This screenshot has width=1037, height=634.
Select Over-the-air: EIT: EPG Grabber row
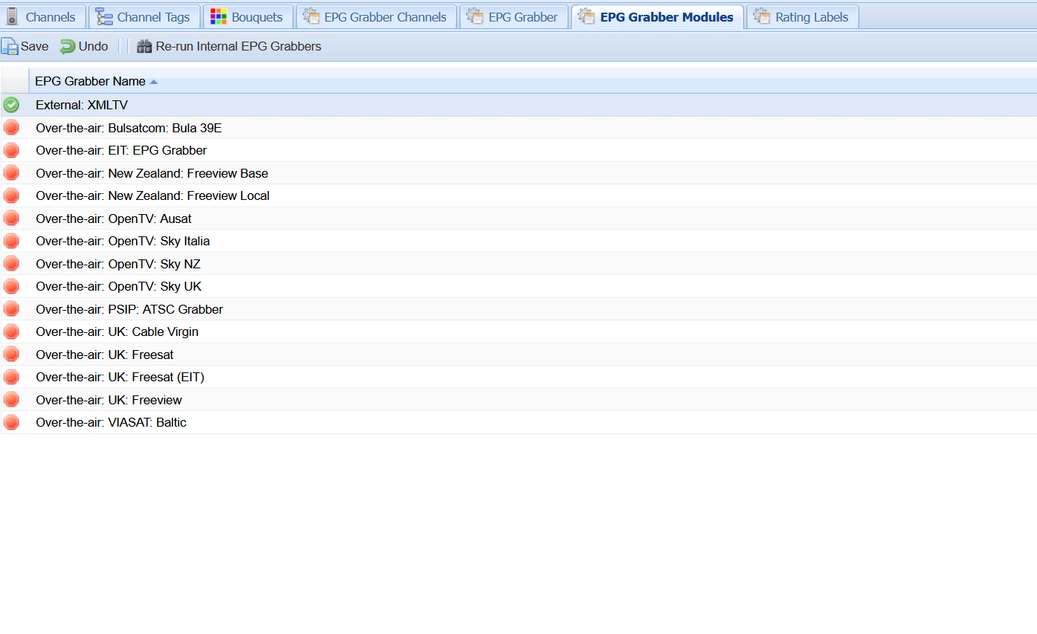(x=519, y=150)
